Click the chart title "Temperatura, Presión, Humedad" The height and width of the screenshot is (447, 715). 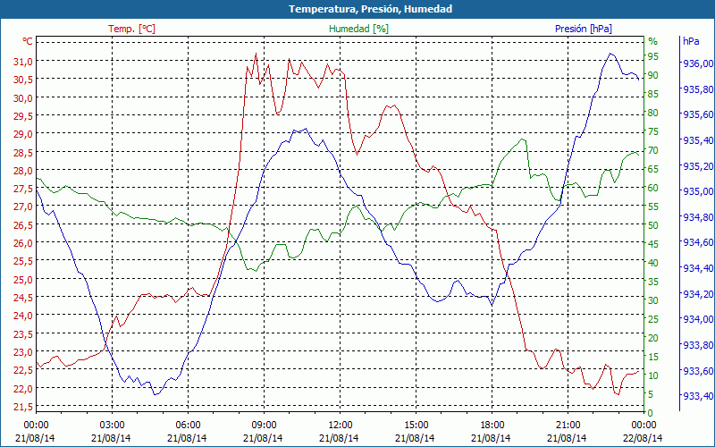click(370, 9)
